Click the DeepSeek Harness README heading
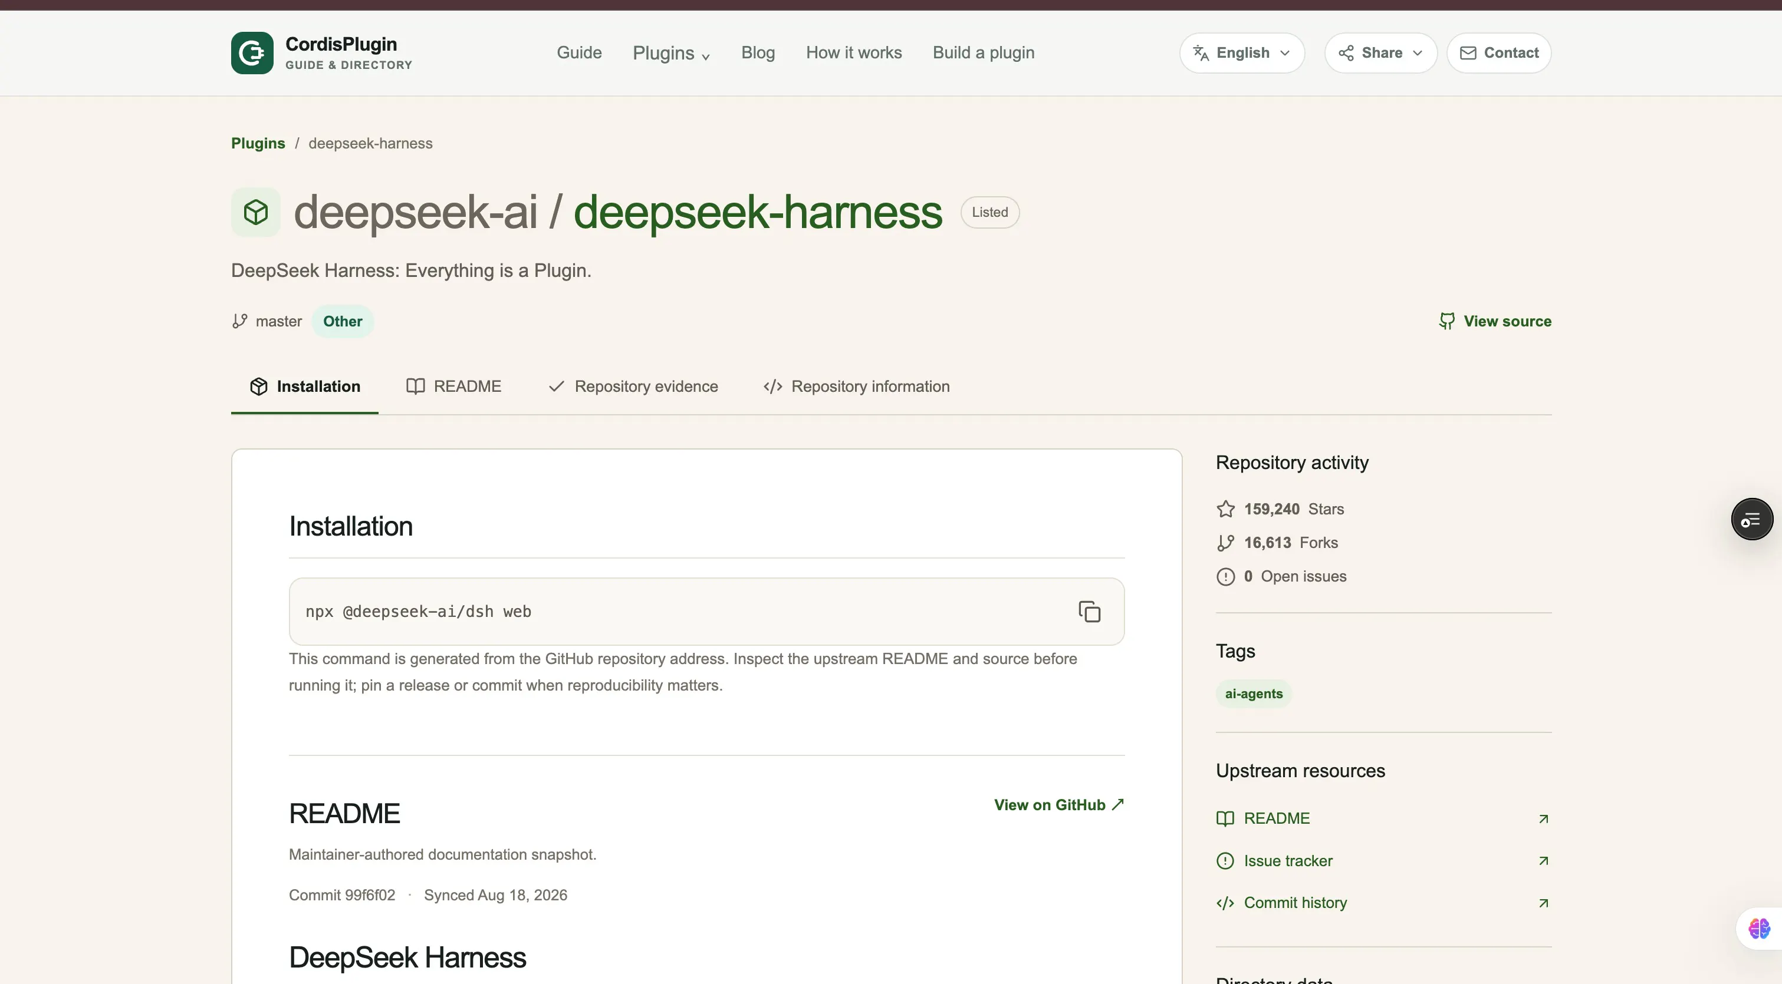This screenshot has width=1782, height=984. [407, 957]
